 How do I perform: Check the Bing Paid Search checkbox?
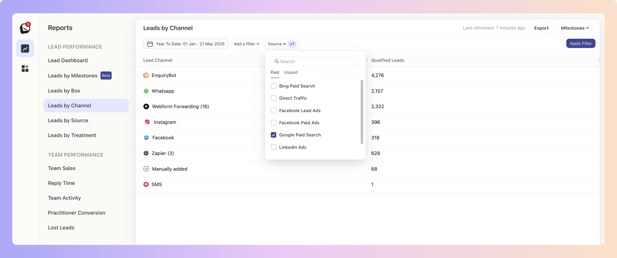pos(273,86)
